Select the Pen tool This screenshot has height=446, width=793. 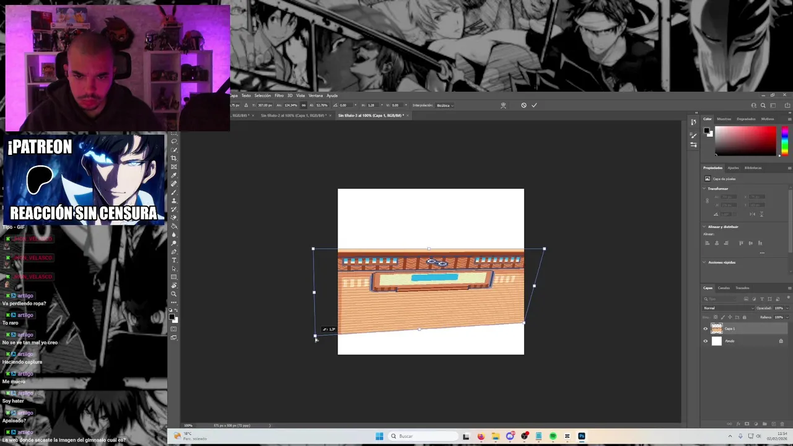(173, 251)
